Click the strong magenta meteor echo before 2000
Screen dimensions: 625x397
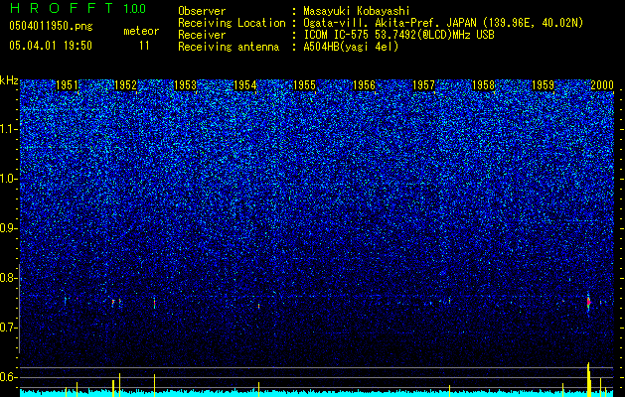(588, 303)
